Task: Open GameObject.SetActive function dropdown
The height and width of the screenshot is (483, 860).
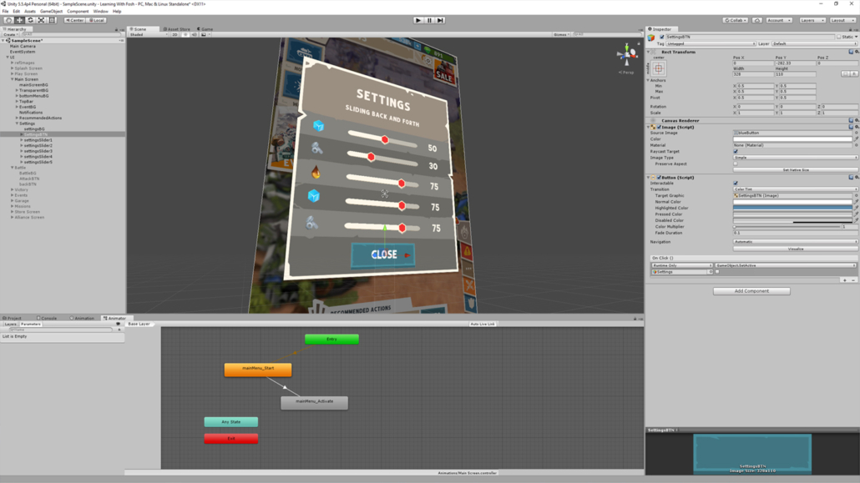Action: coord(786,265)
